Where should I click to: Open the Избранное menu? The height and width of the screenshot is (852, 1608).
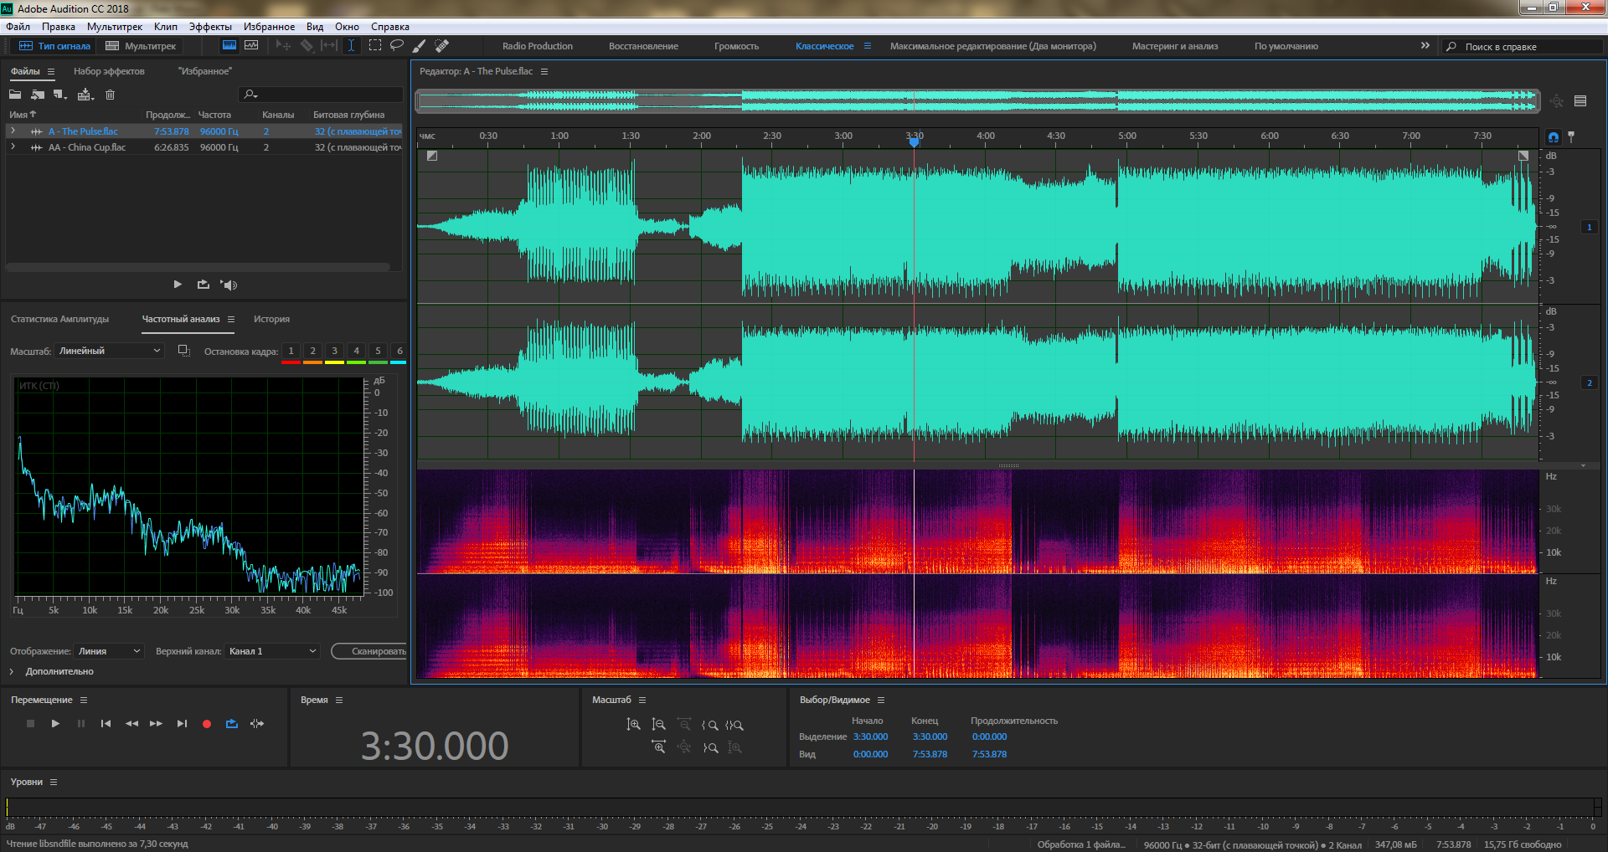pos(269,27)
